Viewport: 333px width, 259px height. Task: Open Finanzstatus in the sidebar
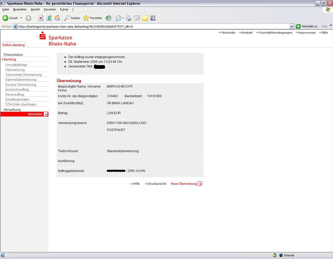click(13, 54)
